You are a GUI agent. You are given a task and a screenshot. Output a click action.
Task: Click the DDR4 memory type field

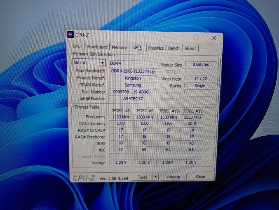click(x=133, y=63)
